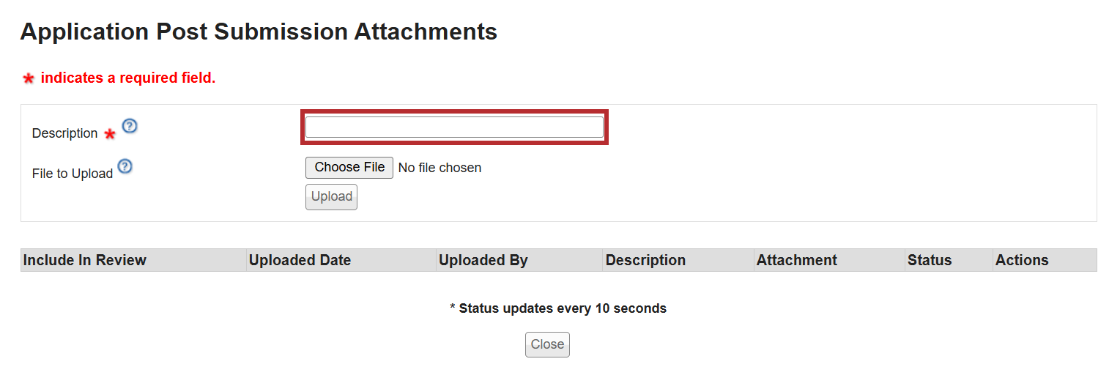Image resolution: width=1120 pixels, height=378 pixels.
Task: Click the 'No file chosen' text
Action: coord(440,168)
